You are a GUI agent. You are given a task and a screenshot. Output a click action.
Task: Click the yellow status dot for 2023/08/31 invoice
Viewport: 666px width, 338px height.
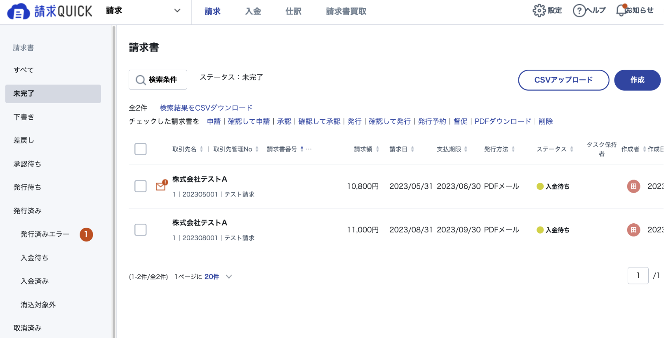click(540, 230)
